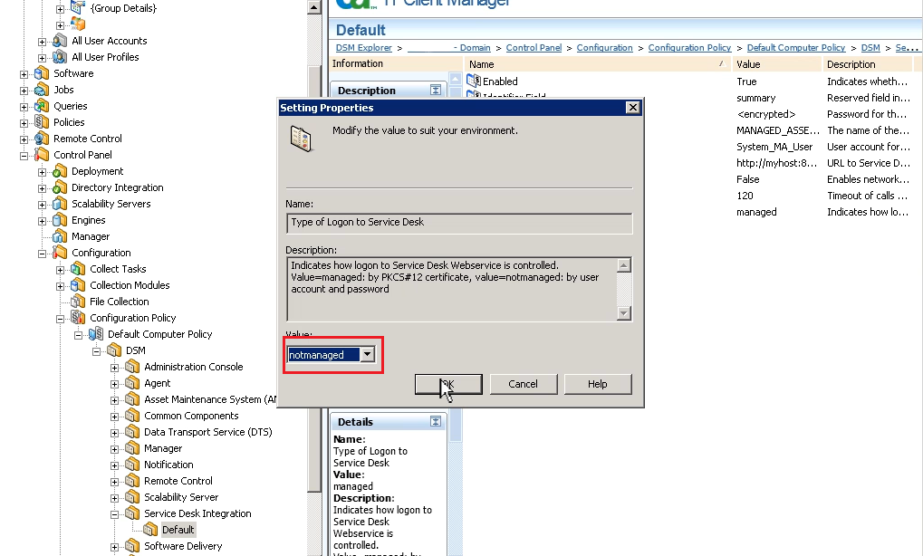This screenshot has width=923, height=556.
Task: Follow the Configuration breadcrumb link
Action: click(604, 48)
